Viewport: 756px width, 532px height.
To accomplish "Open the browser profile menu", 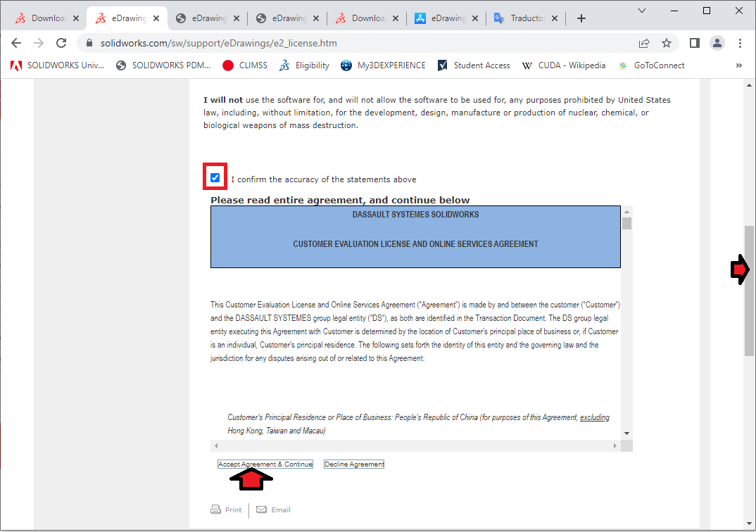I will pyautogui.click(x=717, y=43).
